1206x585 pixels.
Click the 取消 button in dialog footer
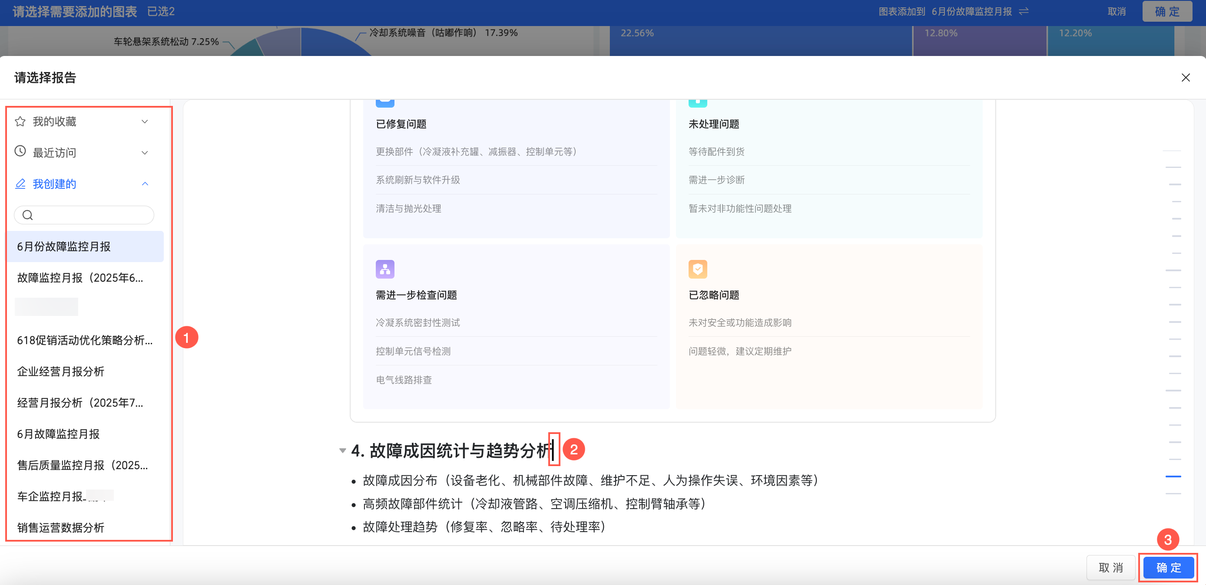[x=1110, y=568]
